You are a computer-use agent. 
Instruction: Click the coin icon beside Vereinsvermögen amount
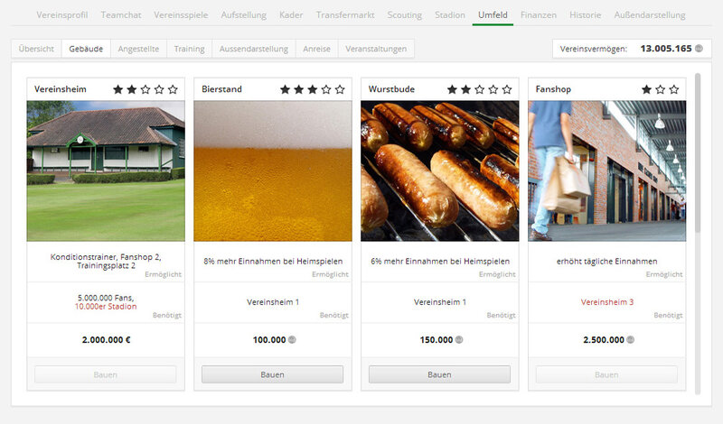[x=700, y=49]
